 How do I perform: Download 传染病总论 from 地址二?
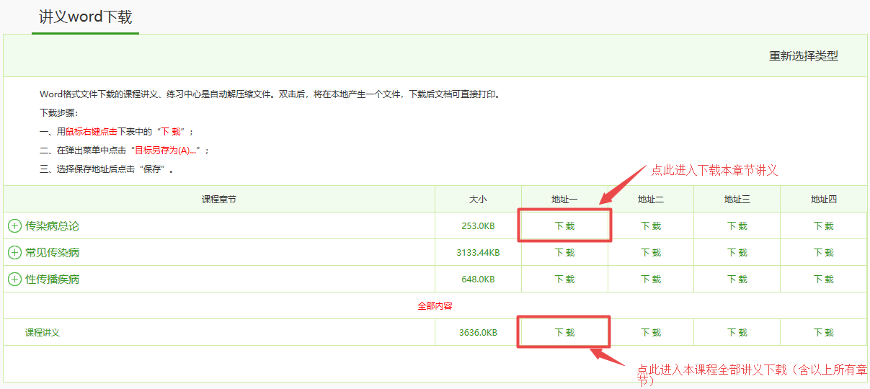click(x=651, y=226)
